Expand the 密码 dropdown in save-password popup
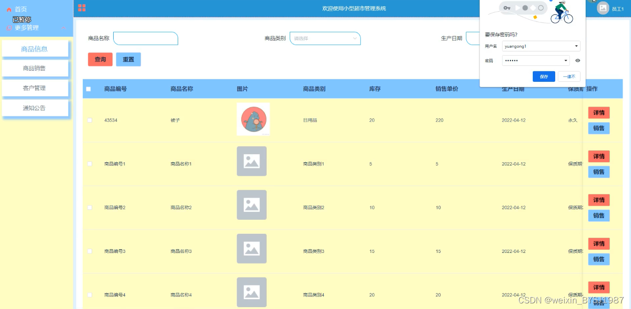 [566, 61]
